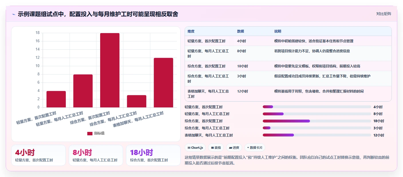
Task: Click the 8小时 progress bar
Action: 317,114
